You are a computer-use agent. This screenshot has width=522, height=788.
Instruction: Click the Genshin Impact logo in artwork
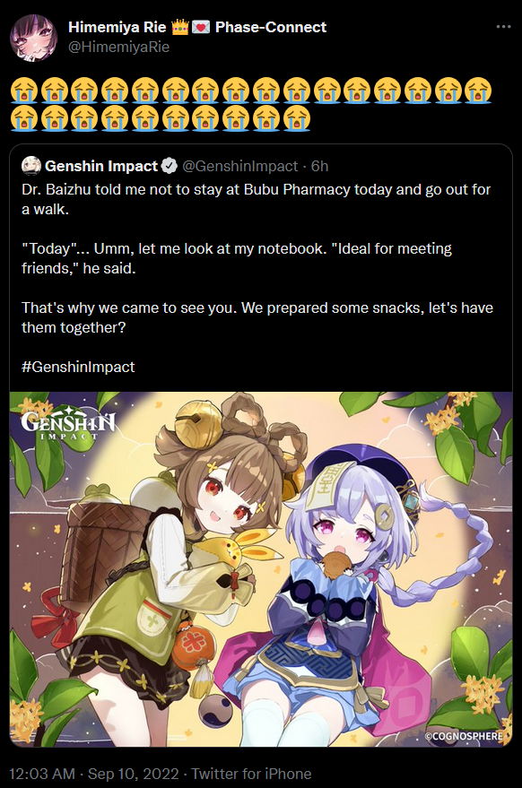point(68,426)
